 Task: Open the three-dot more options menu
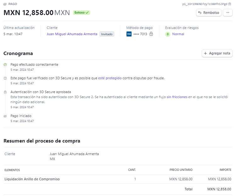point(228,13)
